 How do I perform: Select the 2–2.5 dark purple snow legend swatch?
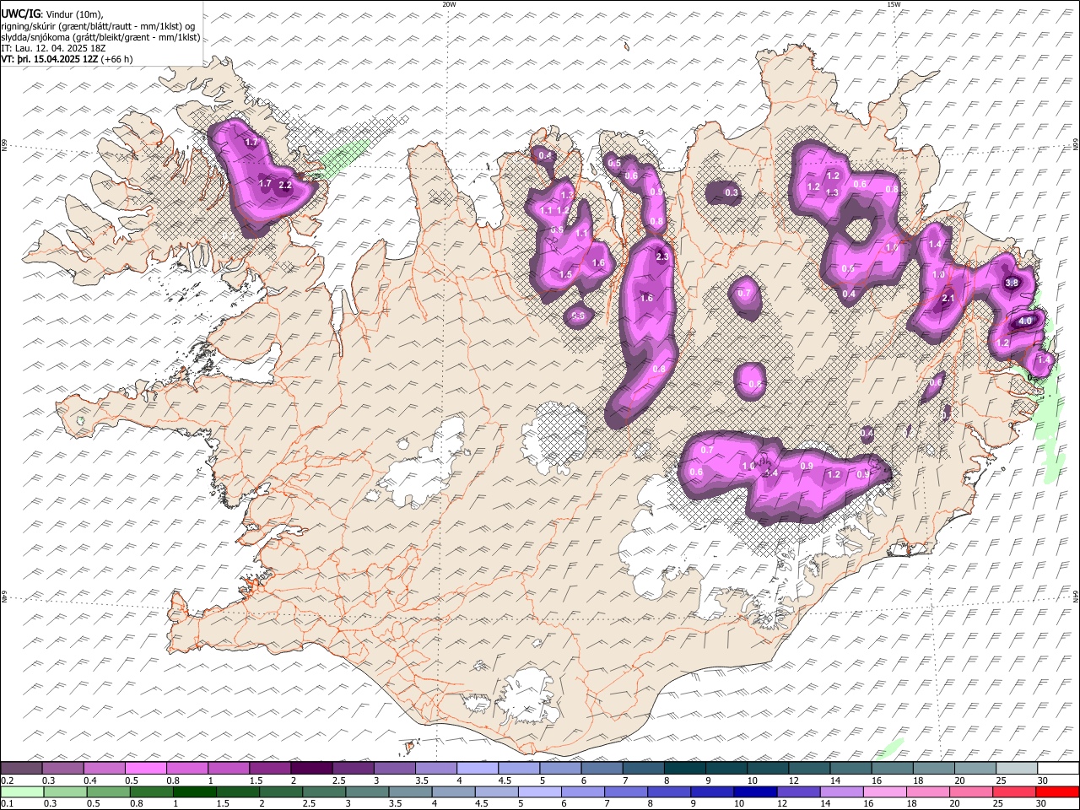click(x=311, y=768)
